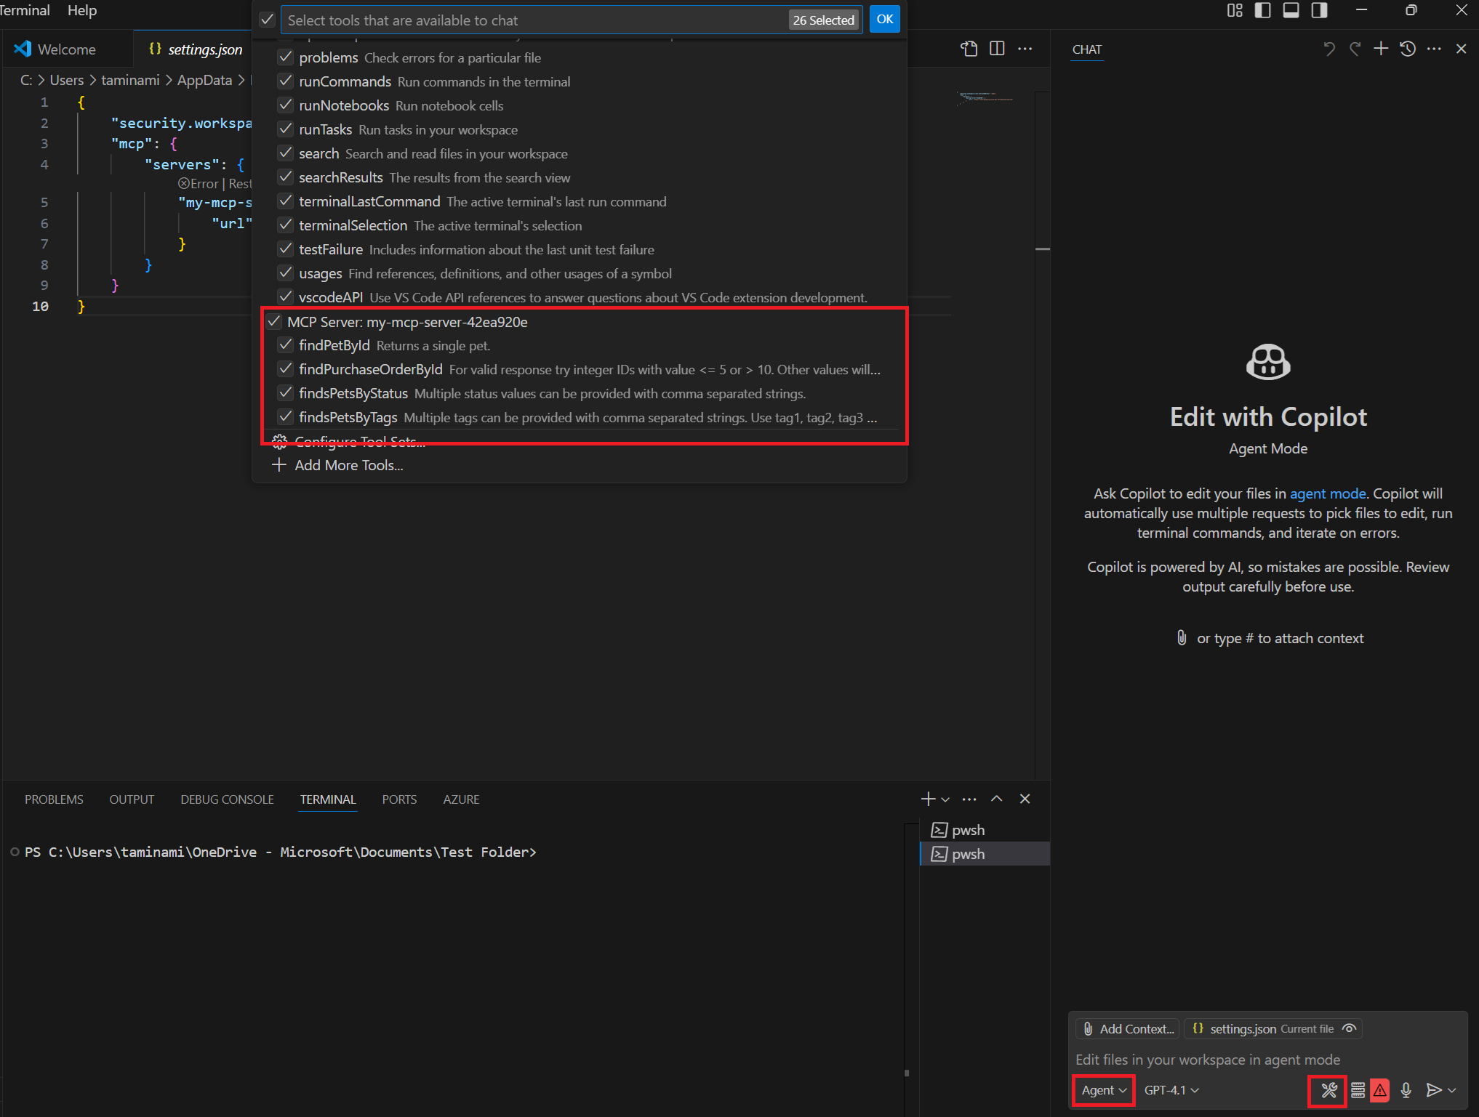Undo last chat request
The width and height of the screenshot is (1479, 1117).
[1329, 49]
